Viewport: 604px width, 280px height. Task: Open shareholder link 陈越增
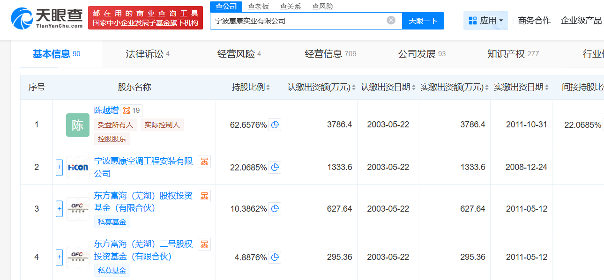[x=106, y=111]
